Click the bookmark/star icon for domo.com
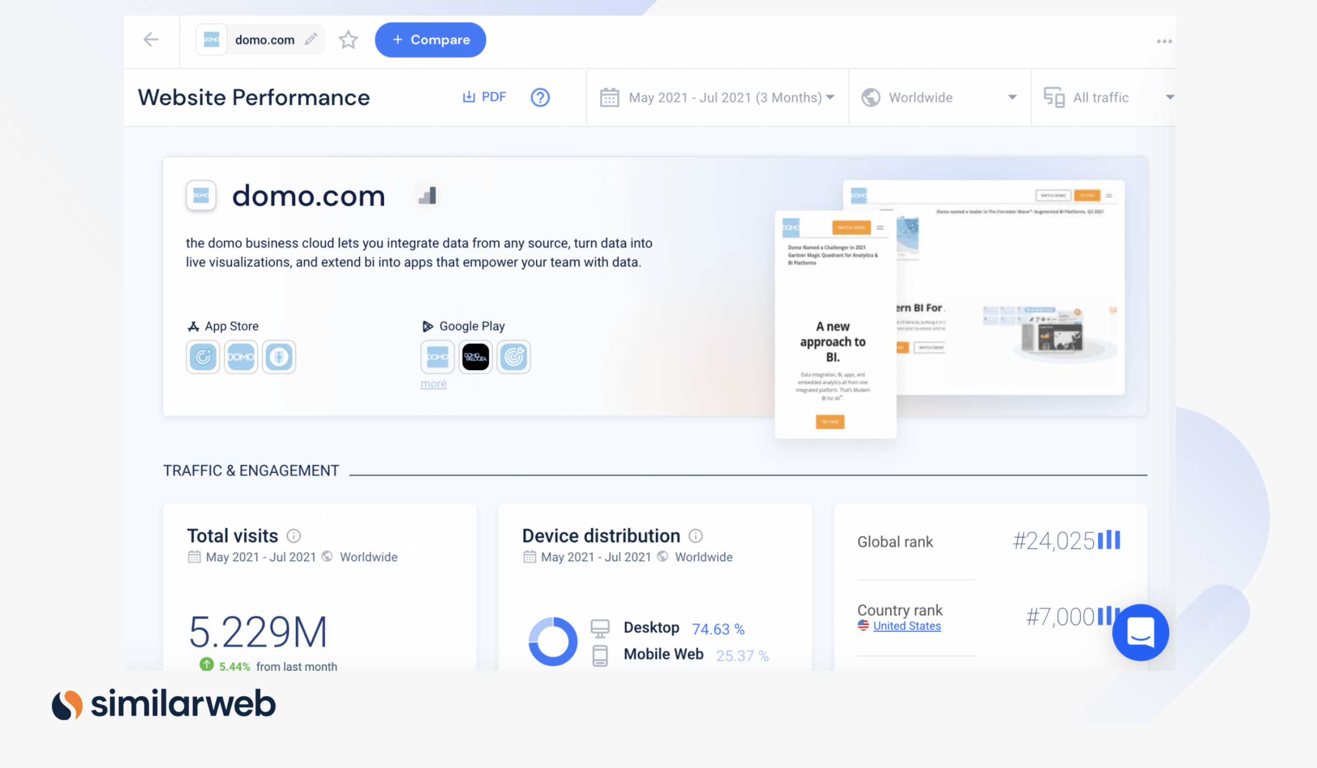1317x768 pixels. 348,39
